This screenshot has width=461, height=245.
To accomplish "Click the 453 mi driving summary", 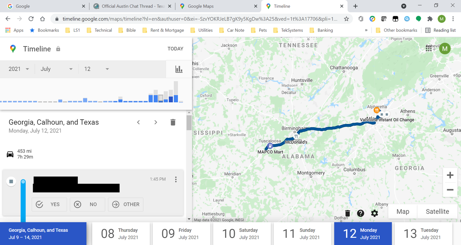I will (25, 154).
